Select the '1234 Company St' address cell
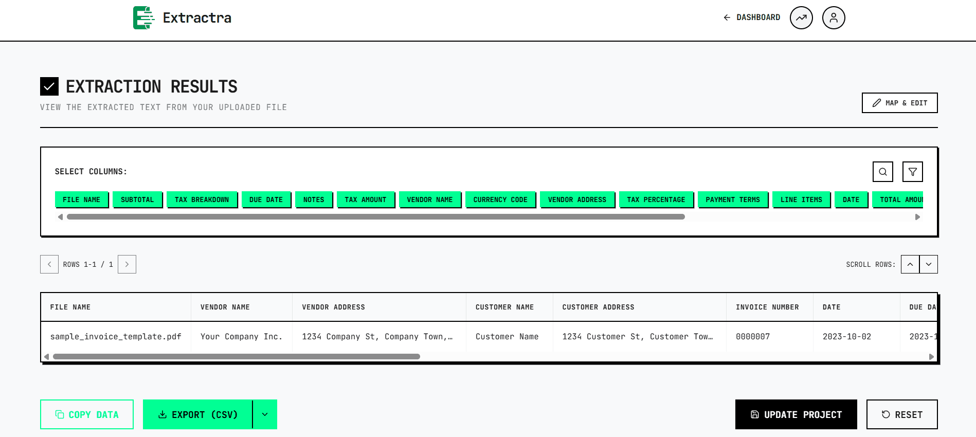The image size is (976, 437). [379, 337]
